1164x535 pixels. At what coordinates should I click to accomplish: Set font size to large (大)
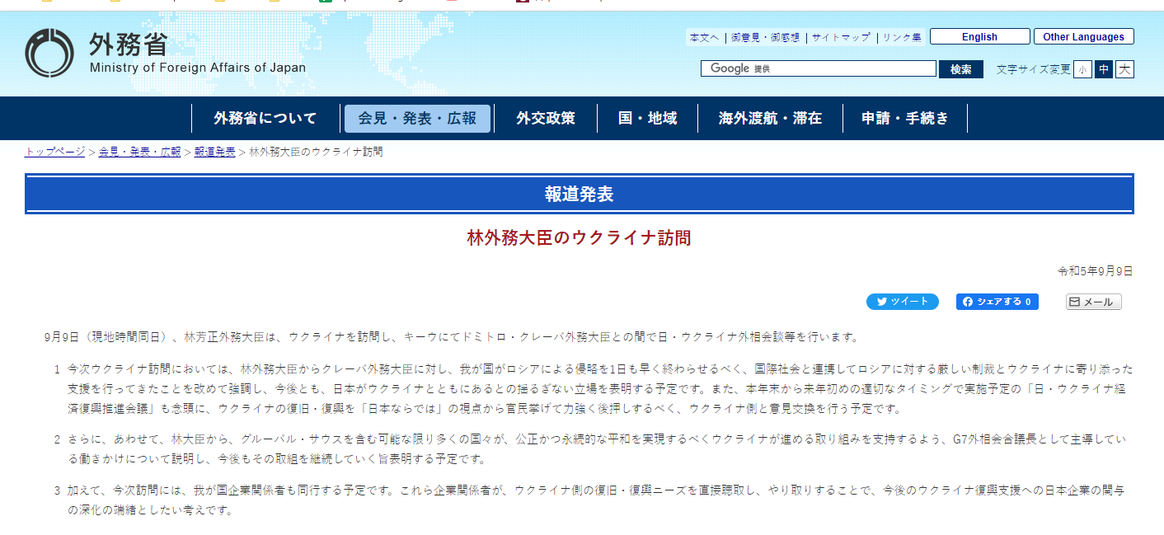pos(1124,69)
